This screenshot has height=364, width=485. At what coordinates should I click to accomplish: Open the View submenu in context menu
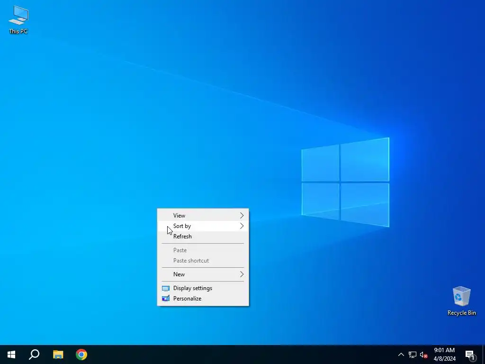pyautogui.click(x=203, y=216)
